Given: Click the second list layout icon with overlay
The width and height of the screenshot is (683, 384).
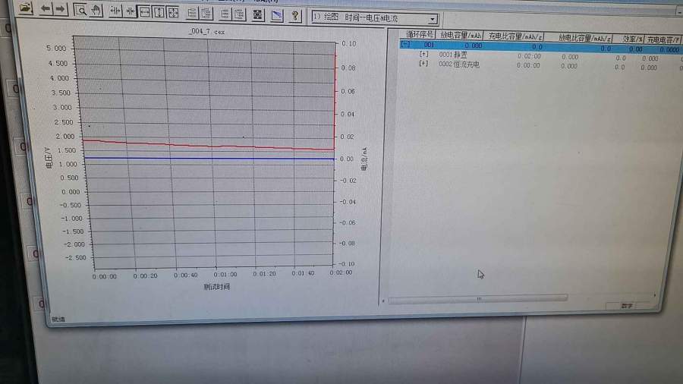Looking at the screenshot, I should [206, 14].
